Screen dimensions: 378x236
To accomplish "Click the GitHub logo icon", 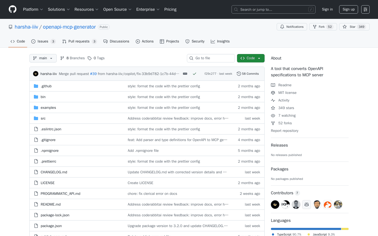I will click(12, 9).
